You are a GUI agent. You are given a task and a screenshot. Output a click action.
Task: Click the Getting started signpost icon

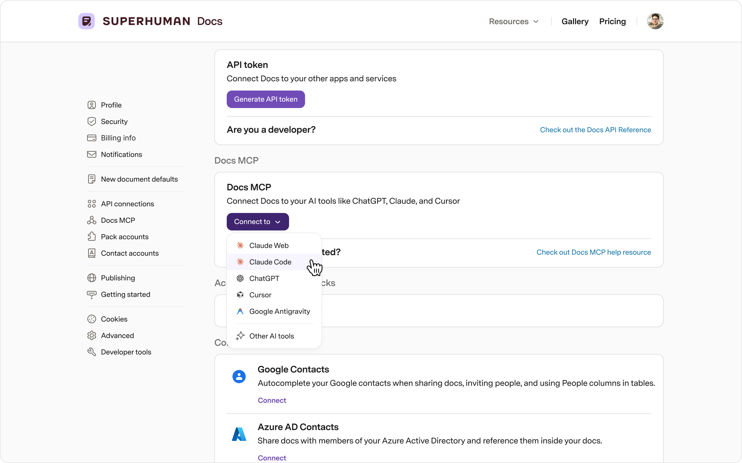92,295
